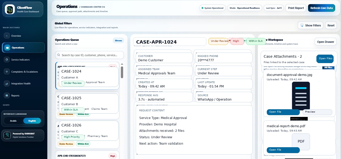Open Service Indicators via its icon

coord(7,59)
